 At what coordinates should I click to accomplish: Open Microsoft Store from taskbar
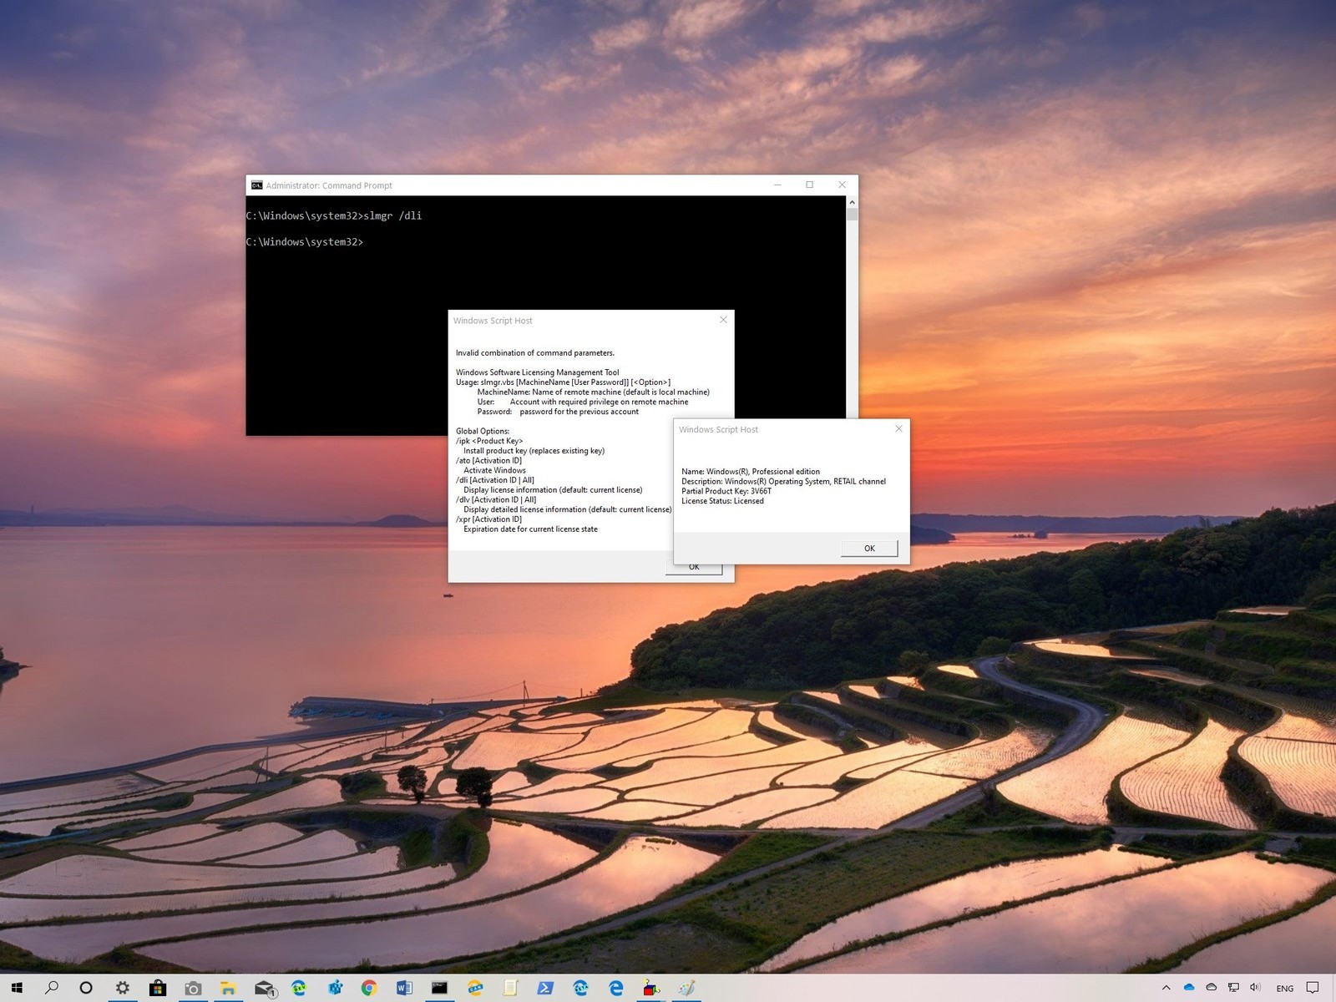(158, 988)
